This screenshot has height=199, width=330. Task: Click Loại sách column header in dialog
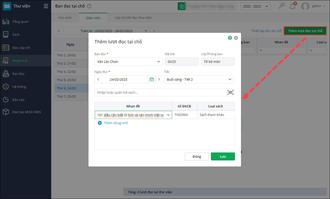tap(216, 106)
